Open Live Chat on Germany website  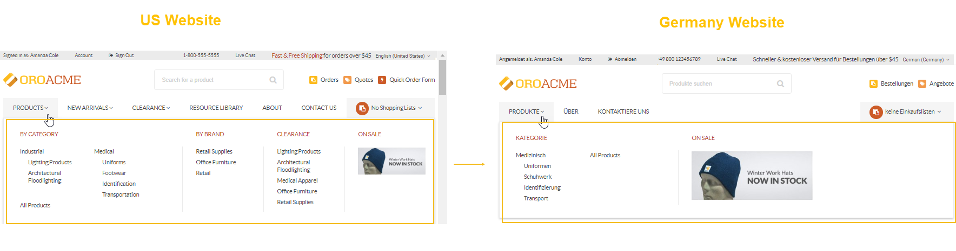pyautogui.click(x=727, y=59)
